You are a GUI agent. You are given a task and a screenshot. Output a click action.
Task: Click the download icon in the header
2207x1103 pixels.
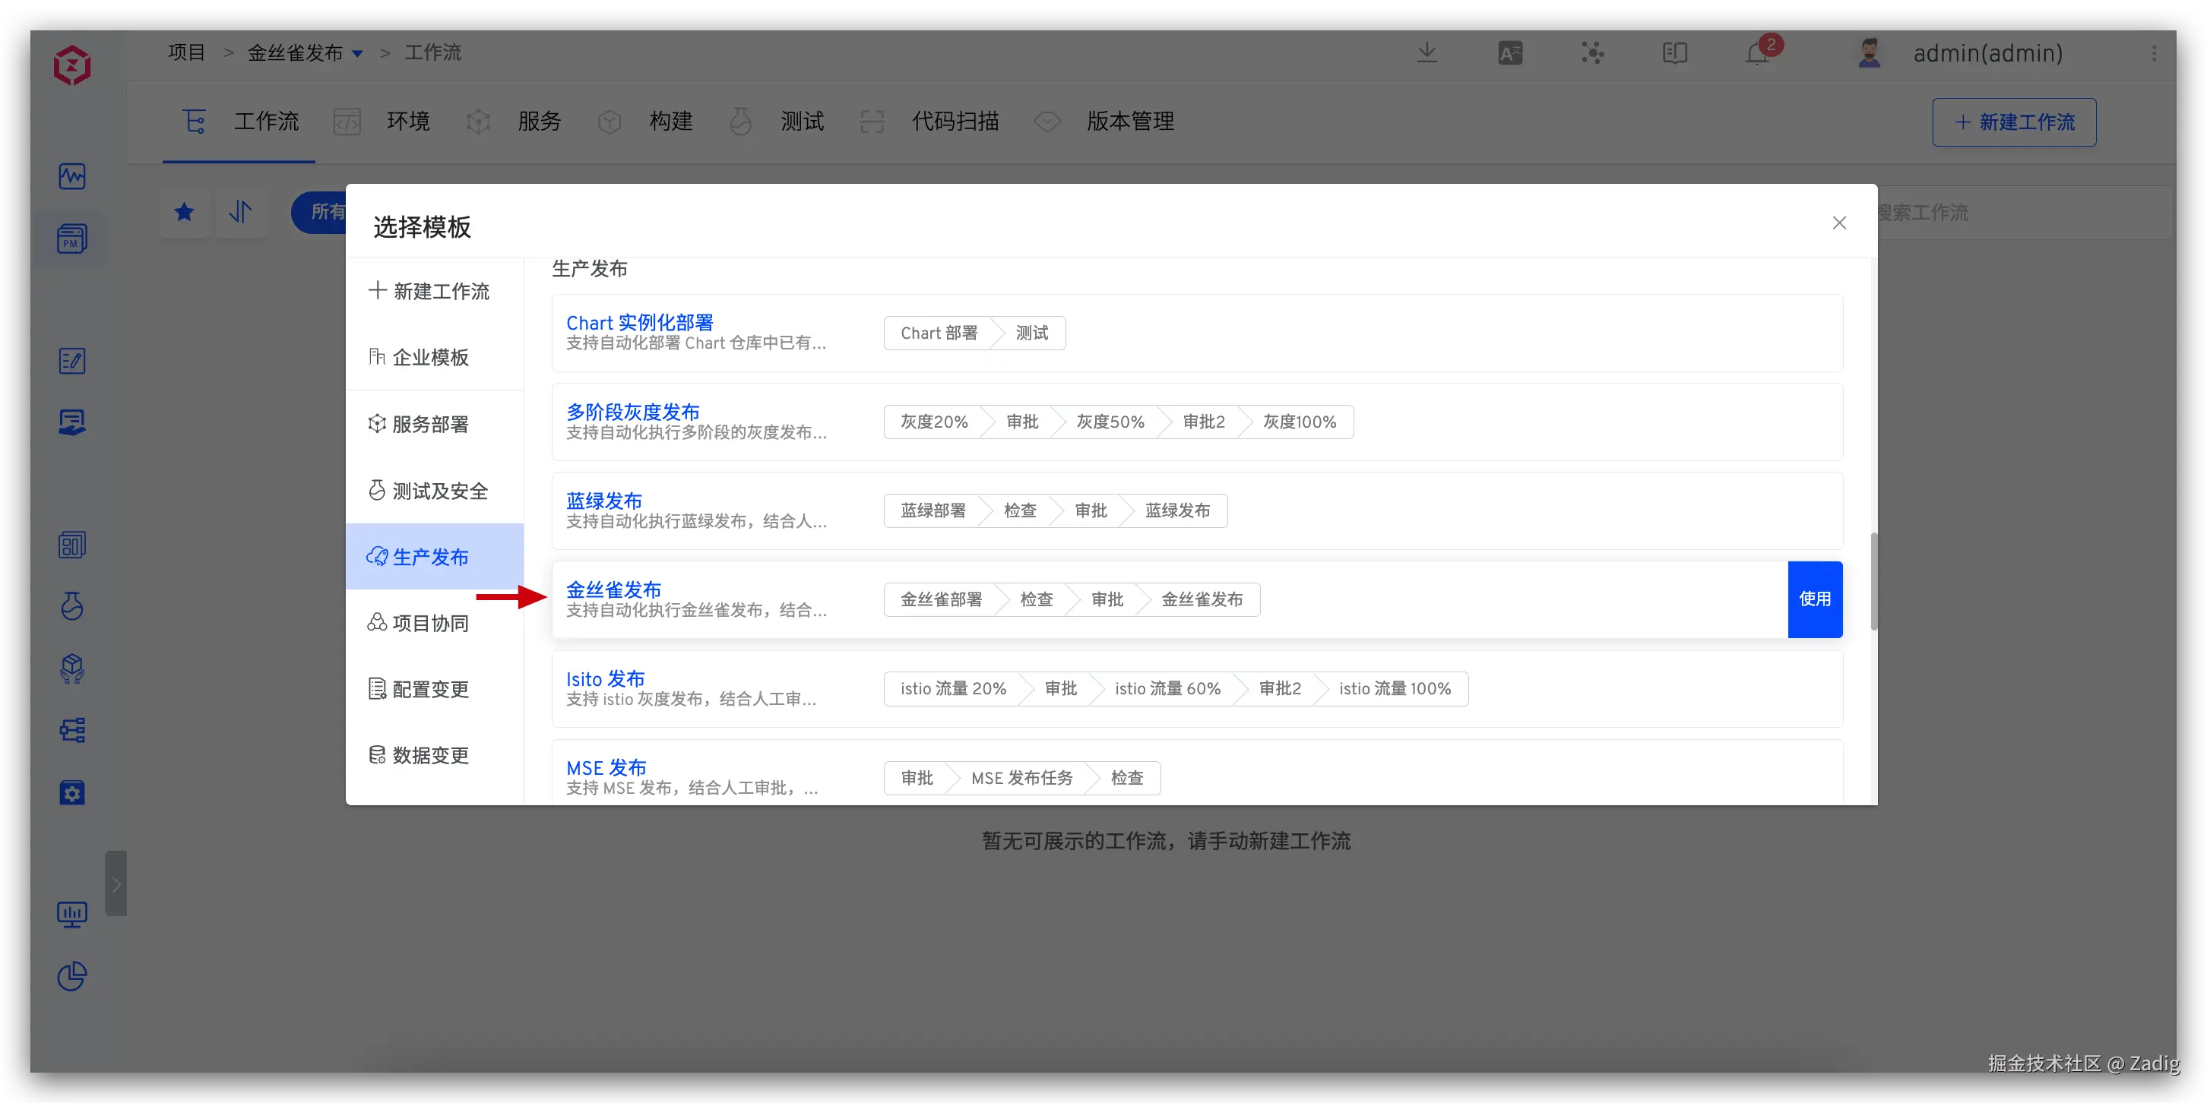coord(1427,53)
